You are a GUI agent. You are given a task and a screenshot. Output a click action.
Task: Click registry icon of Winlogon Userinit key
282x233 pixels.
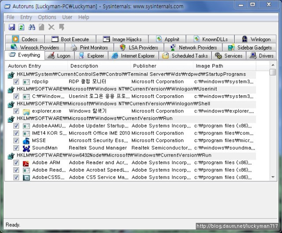tap(11, 90)
